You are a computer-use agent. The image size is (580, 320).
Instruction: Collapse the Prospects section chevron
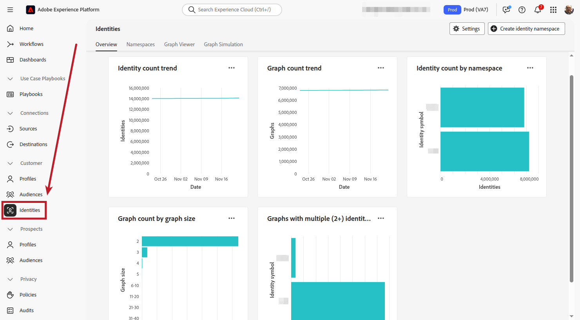tap(11, 229)
